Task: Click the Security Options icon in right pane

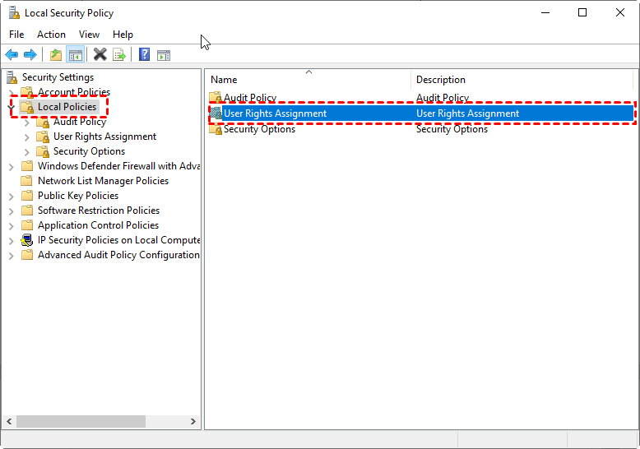Action: coord(215,129)
